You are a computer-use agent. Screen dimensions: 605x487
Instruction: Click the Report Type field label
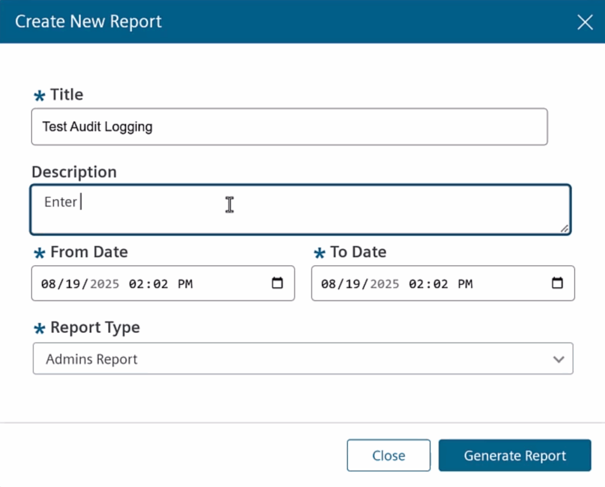[95, 328]
